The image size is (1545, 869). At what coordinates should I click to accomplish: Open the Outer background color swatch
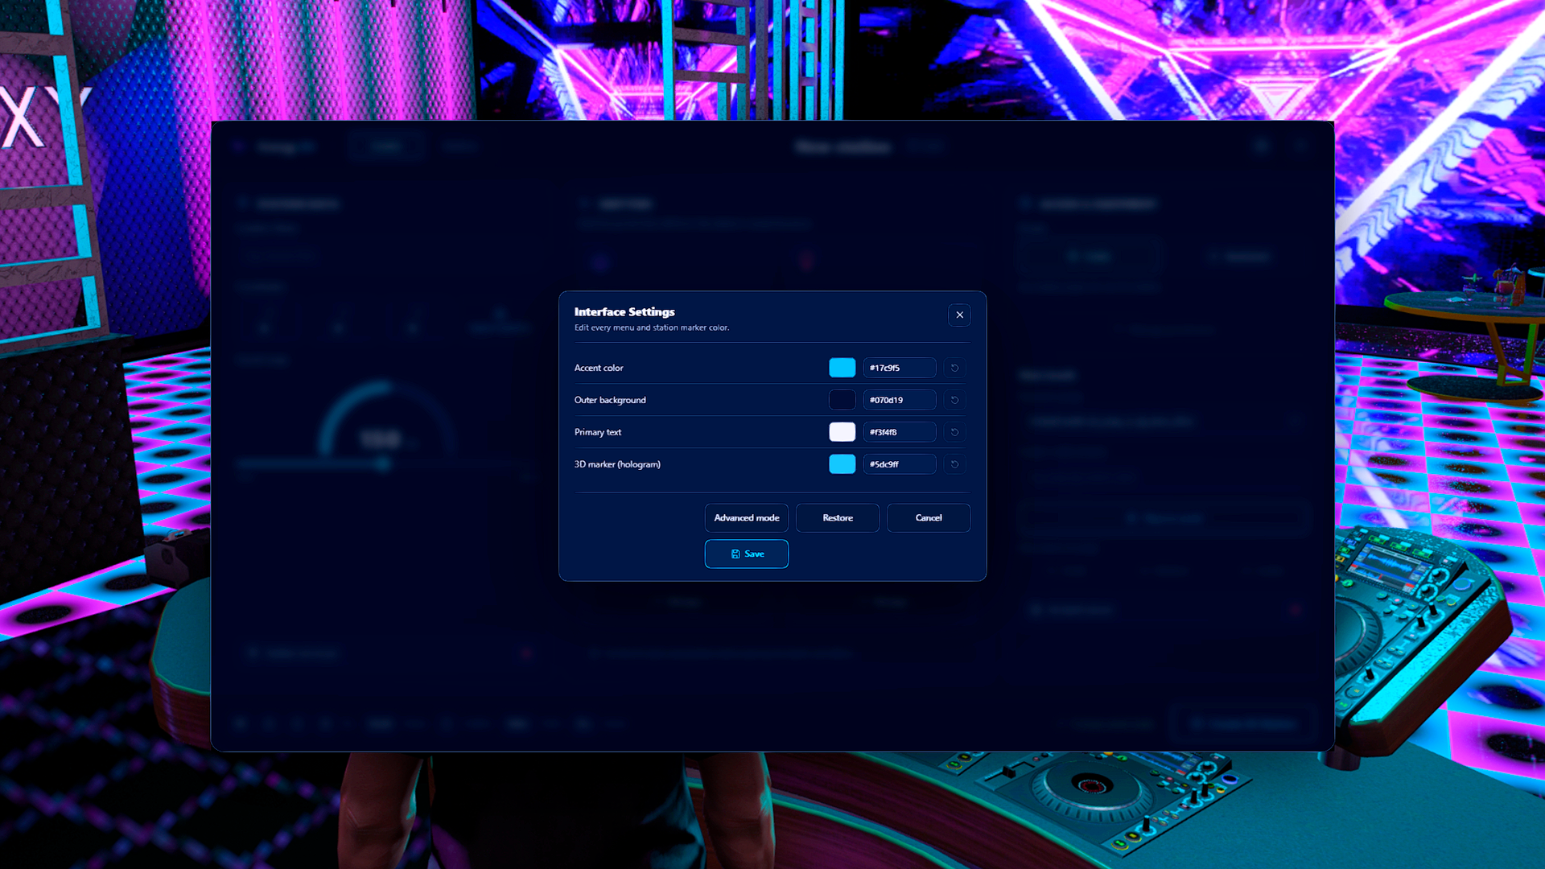[x=843, y=400]
